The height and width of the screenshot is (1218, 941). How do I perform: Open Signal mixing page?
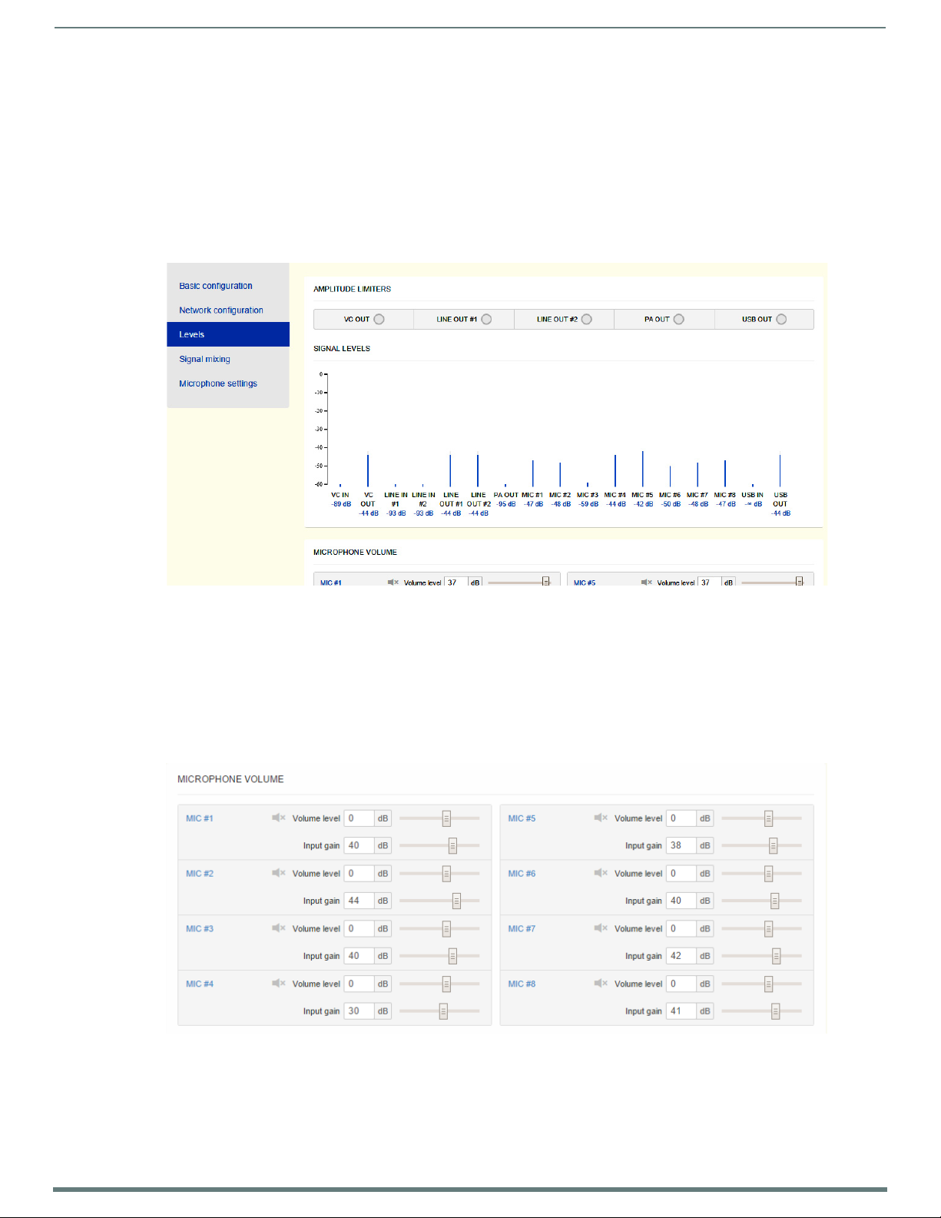coord(204,359)
